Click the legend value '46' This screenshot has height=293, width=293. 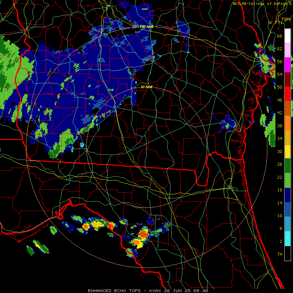click(280, 100)
